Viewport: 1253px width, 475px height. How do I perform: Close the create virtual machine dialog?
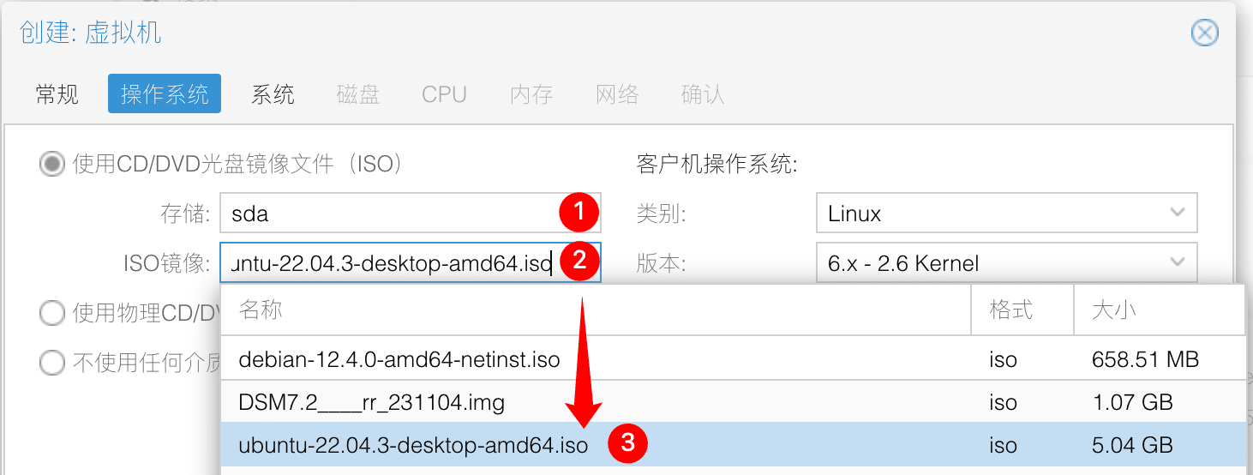pos(1205,33)
